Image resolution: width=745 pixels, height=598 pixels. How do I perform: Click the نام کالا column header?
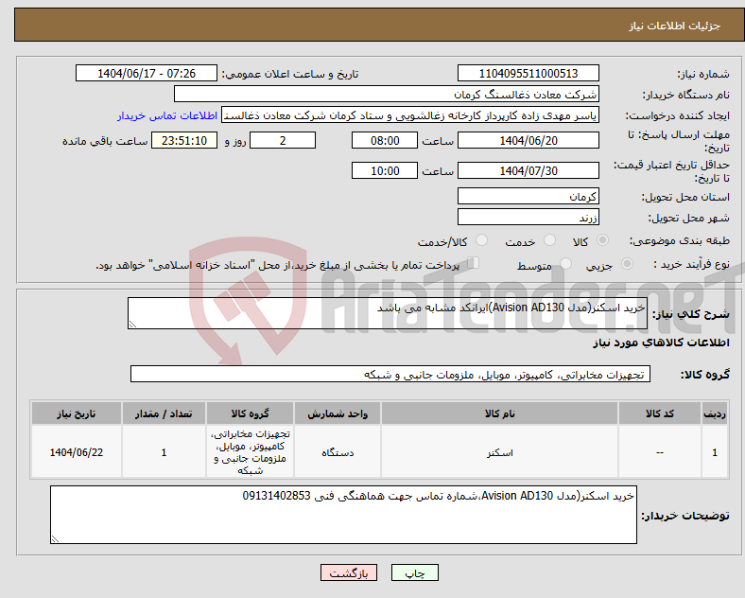click(x=499, y=413)
